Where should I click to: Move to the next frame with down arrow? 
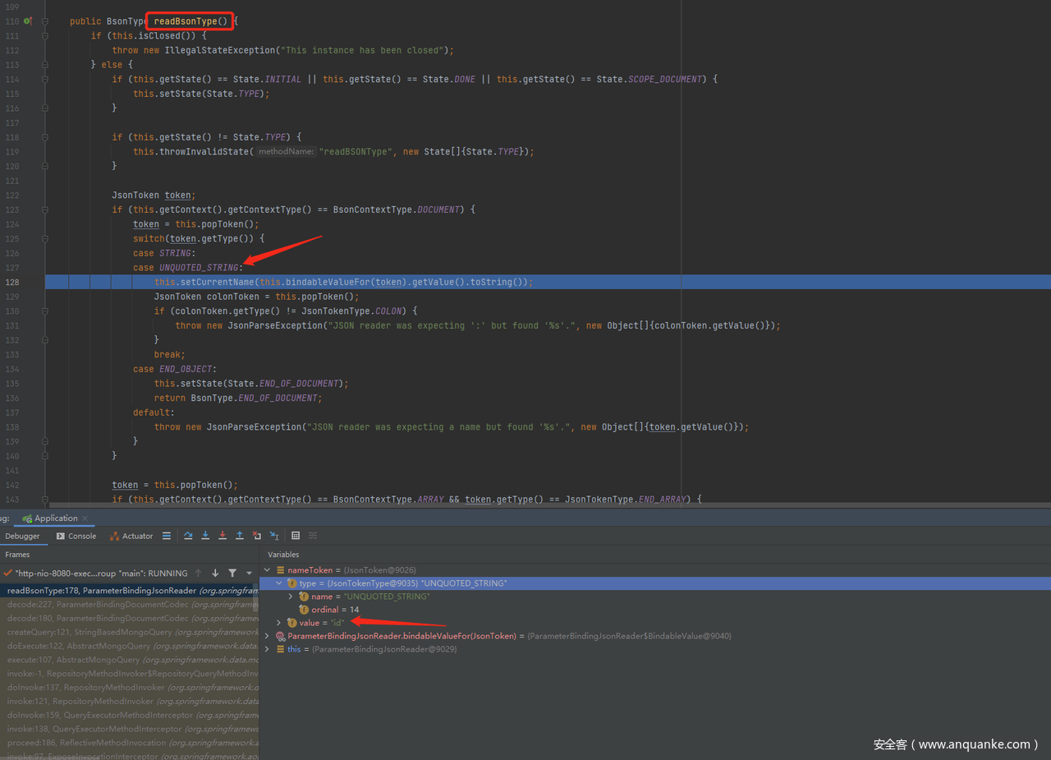coord(215,573)
